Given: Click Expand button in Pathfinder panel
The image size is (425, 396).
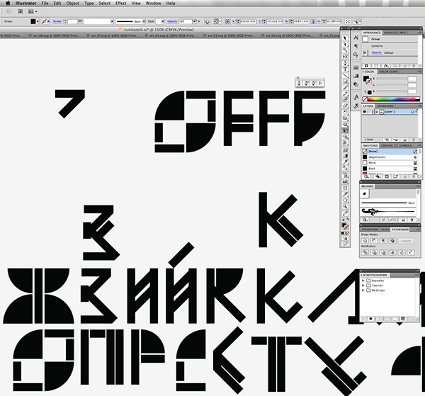Looking at the screenshot, I should 406,241.
